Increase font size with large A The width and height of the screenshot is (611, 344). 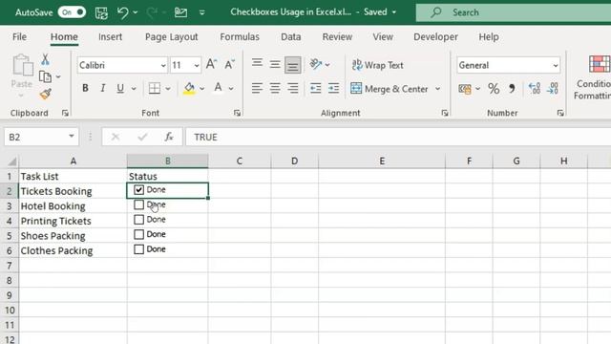[211, 64]
